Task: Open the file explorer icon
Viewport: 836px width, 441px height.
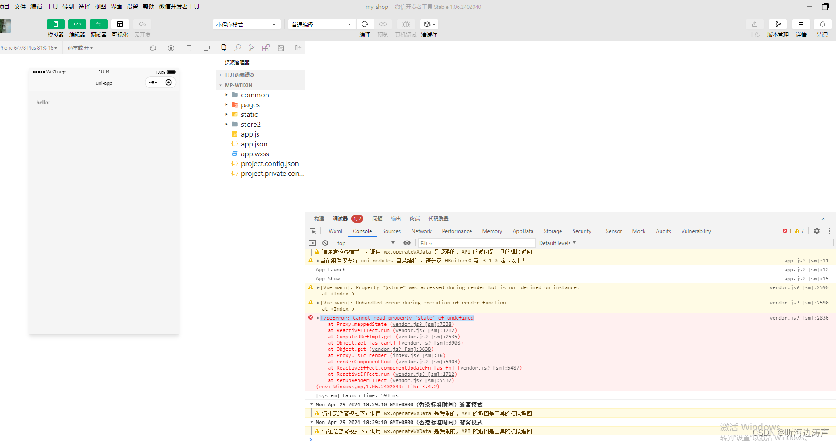Action: point(223,48)
